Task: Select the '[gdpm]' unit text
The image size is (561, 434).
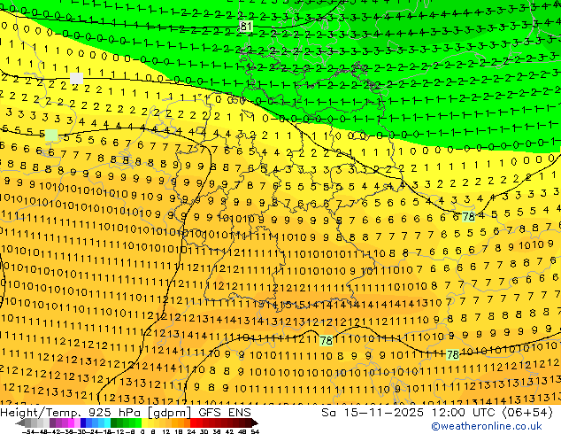Action: (170, 412)
